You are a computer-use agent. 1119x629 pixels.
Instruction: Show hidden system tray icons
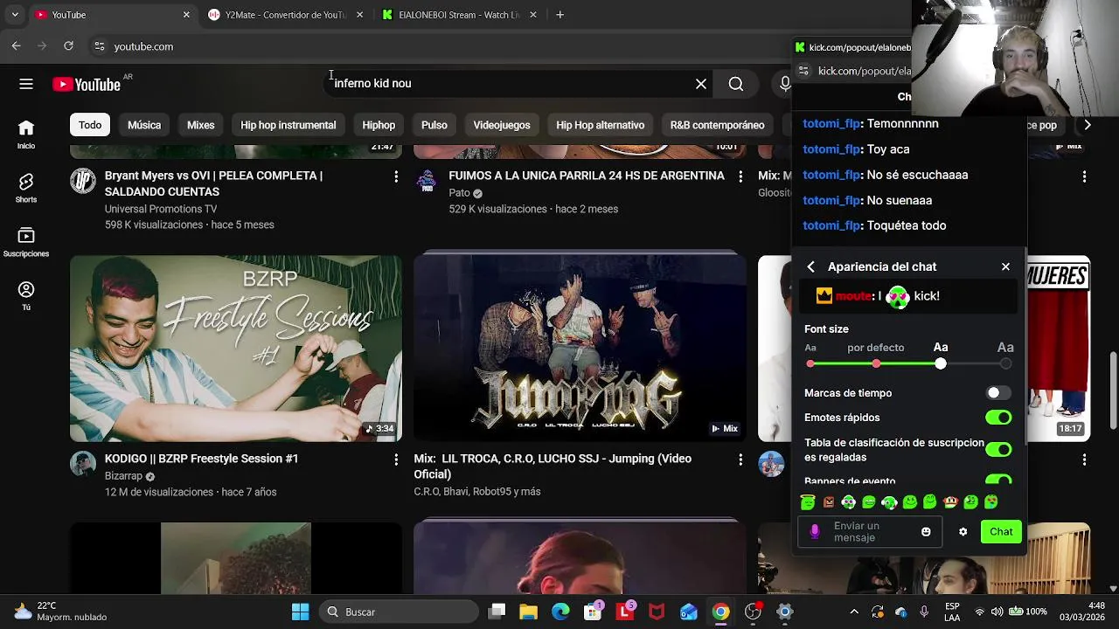pos(854,612)
